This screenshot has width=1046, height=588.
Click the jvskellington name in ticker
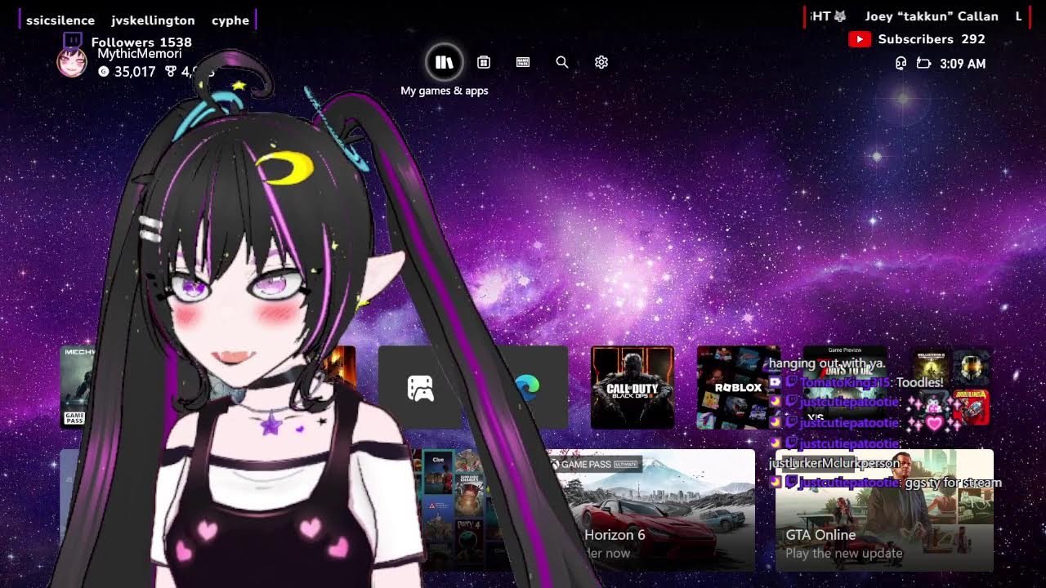click(x=153, y=20)
